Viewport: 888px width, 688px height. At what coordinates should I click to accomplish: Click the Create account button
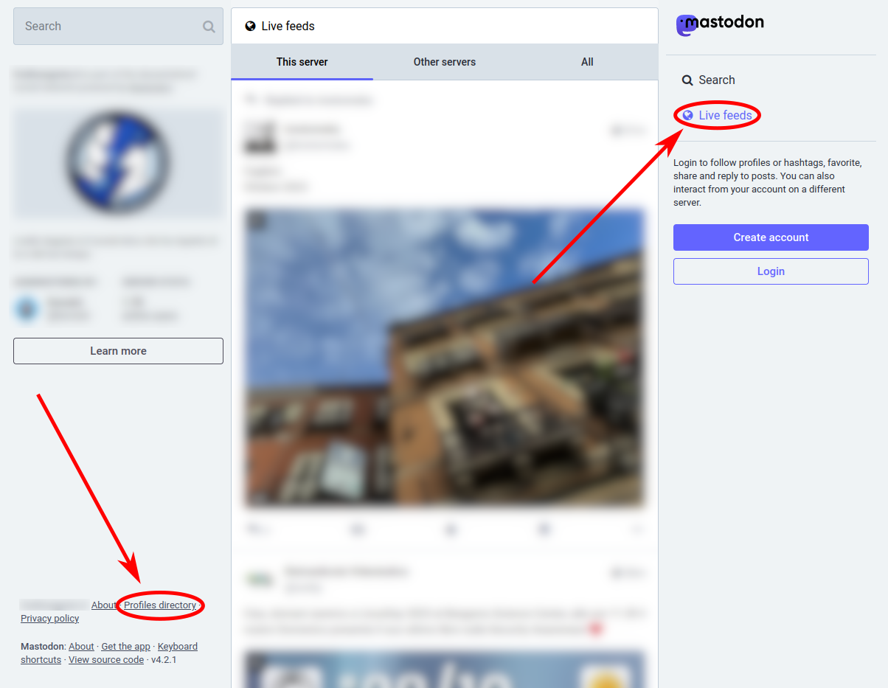771,237
